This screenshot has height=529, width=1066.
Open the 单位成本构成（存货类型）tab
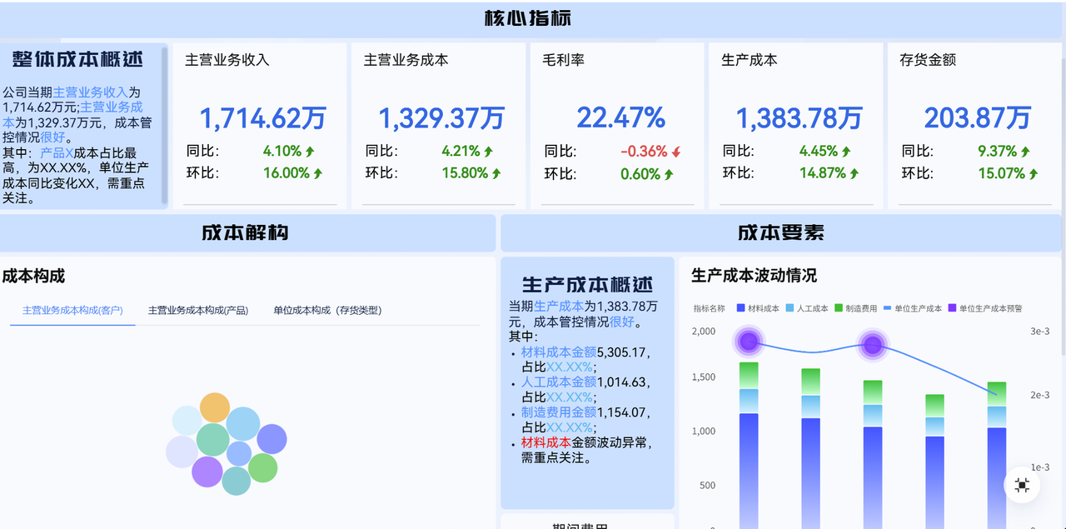pos(327,310)
